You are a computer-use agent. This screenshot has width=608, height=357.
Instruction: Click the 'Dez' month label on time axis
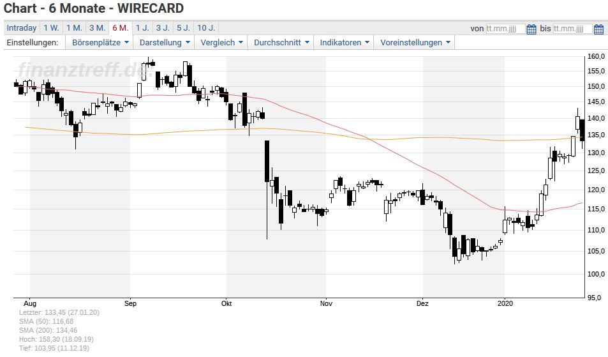pyautogui.click(x=422, y=303)
